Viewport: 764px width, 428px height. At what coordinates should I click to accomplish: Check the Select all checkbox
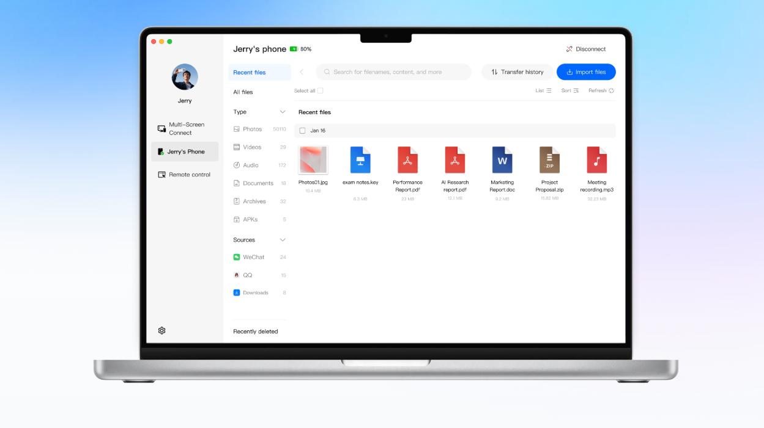pyautogui.click(x=320, y=91)
